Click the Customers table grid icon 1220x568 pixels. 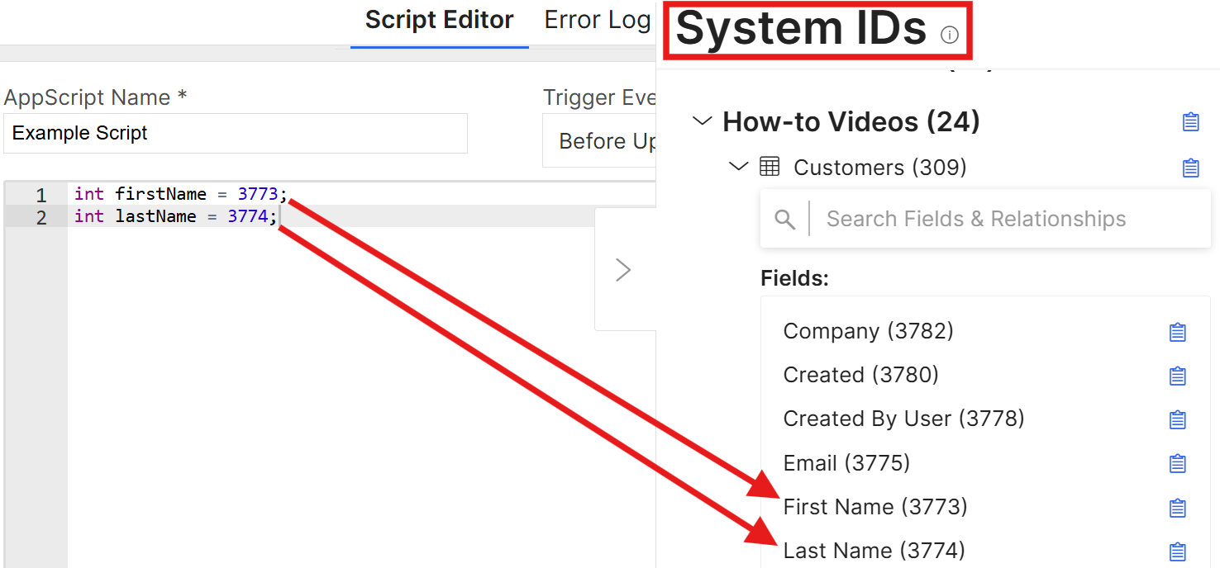coord(770,167)
